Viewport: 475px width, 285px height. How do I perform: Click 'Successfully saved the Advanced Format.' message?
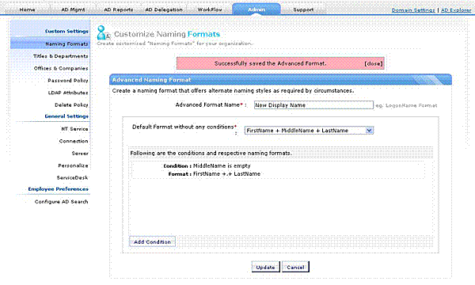pos(270,63)
